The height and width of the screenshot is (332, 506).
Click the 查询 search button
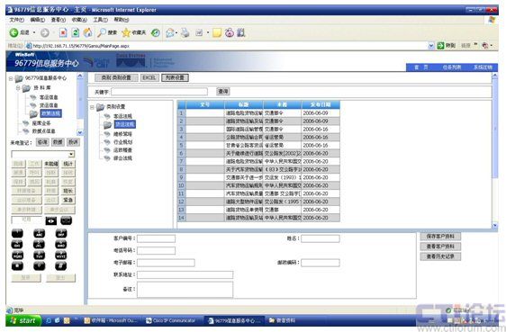[223, 92]
